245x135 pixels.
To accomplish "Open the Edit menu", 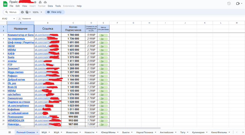I will pos(17,6).
